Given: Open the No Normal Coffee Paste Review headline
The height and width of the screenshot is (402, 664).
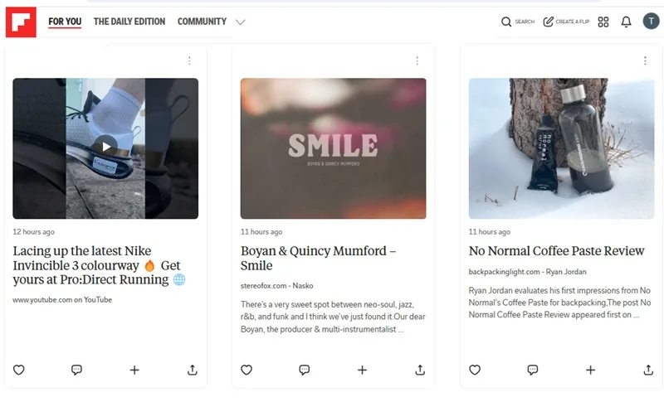Looking at the screenshot, I should (x=556, y=251).
